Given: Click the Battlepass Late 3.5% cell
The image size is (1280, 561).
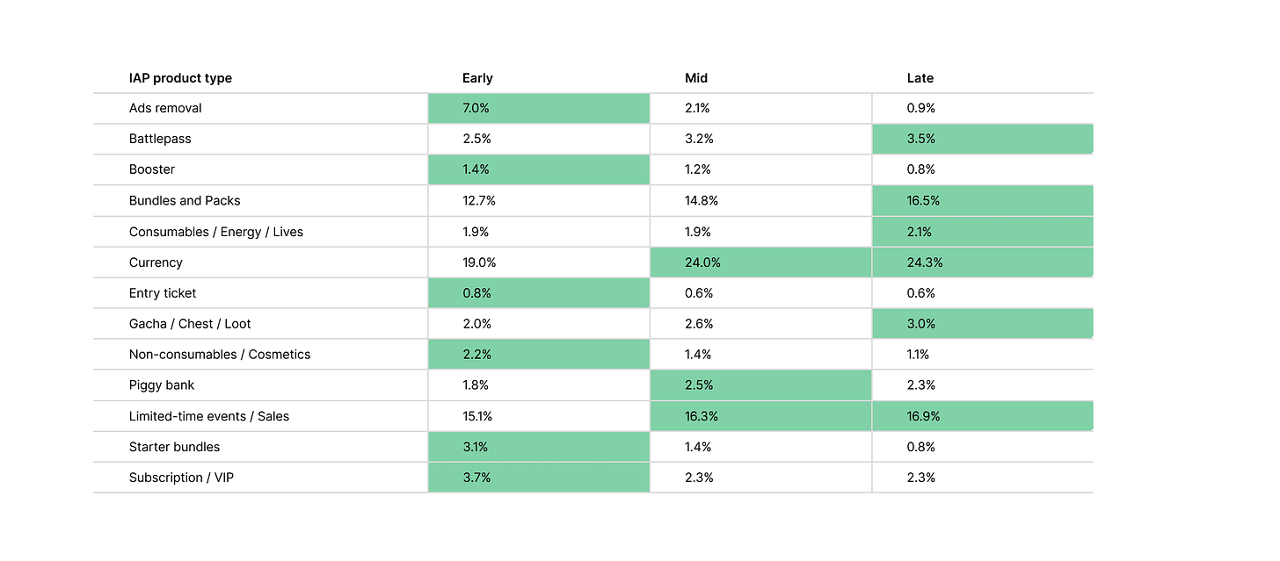Looking at the screenshot, I should pyautogui.click(x=982, y=139).
